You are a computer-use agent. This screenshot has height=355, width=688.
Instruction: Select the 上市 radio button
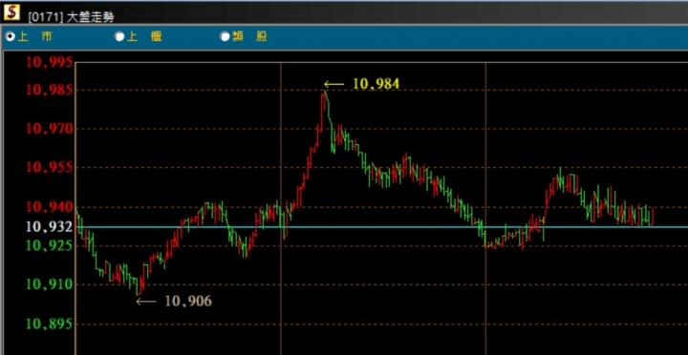point(10,37)
